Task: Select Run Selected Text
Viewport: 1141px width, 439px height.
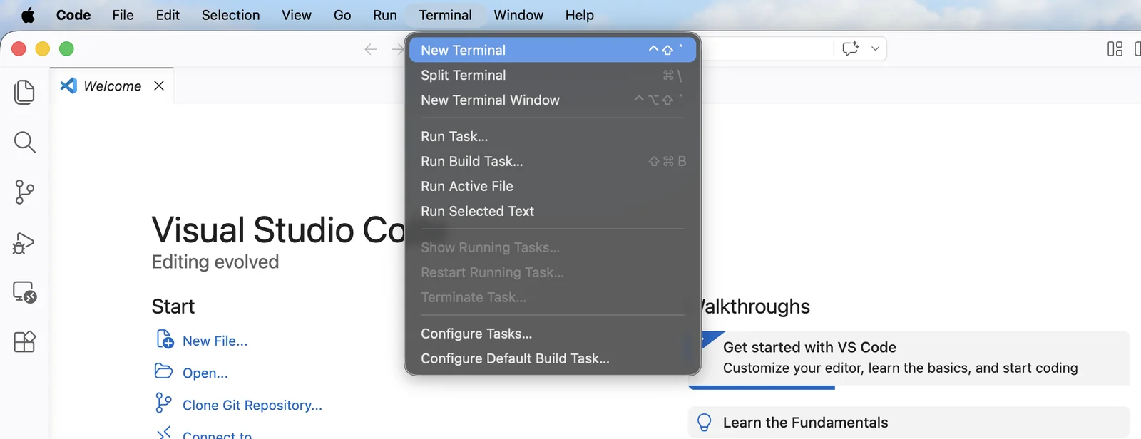Action: pos(553,211)
